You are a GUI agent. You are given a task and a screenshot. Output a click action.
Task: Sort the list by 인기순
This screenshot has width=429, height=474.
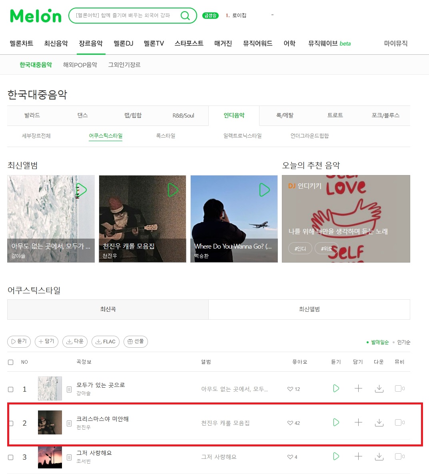pos(403,342)
